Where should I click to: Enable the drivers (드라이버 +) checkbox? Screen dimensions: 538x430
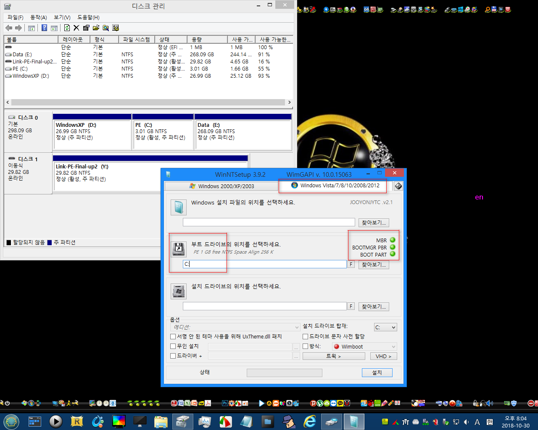coord(173,356)
